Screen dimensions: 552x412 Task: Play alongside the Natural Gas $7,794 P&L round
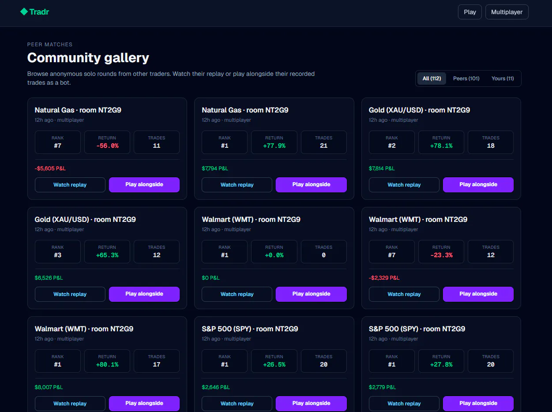pos(311,185)
